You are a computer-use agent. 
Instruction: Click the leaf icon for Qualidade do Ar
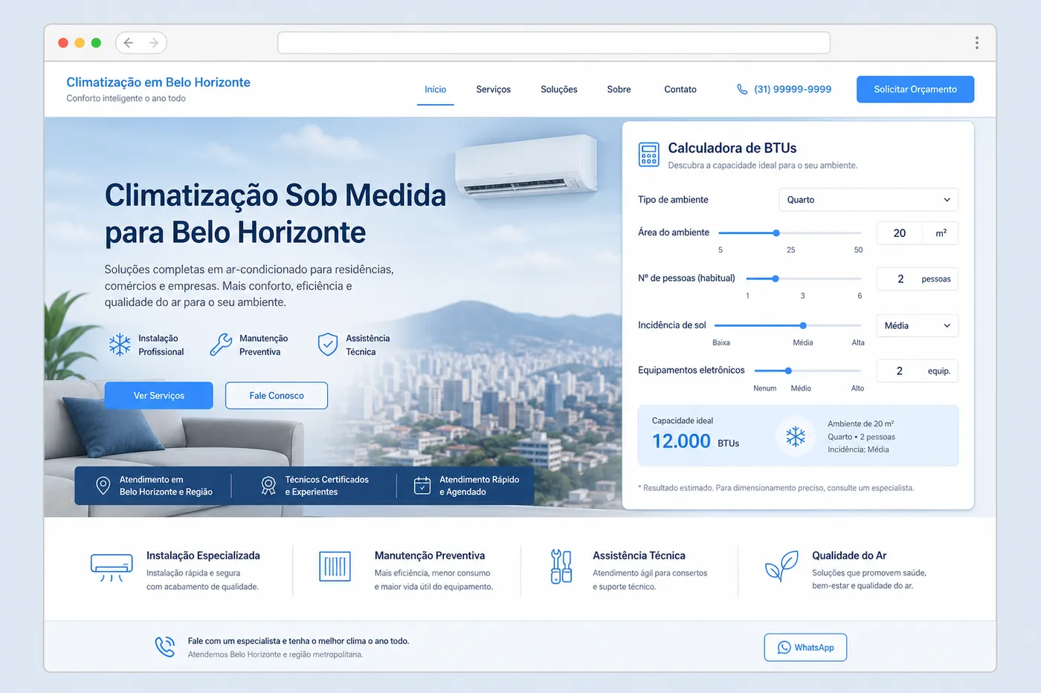click(x=781, y=567)
